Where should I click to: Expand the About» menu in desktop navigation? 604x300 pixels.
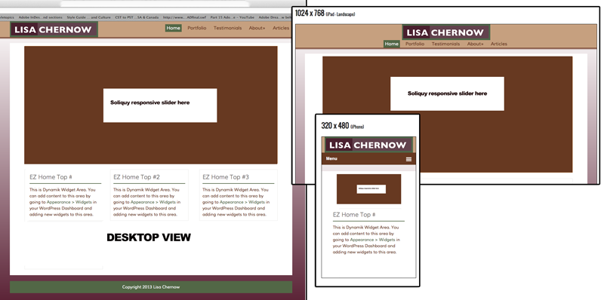257,28
